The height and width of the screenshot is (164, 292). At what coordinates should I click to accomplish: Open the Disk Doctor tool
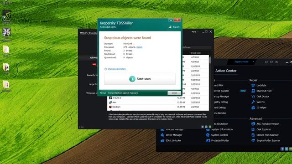261,97
